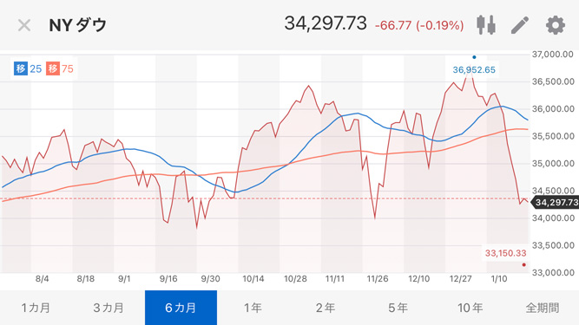
Task: Tap the NY ダウ title text
Action: (x=78, y=25)
